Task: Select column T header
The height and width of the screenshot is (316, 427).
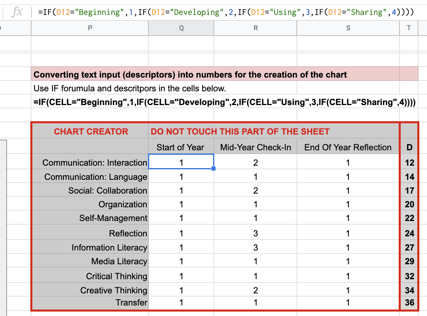Action: pos(409,28)
